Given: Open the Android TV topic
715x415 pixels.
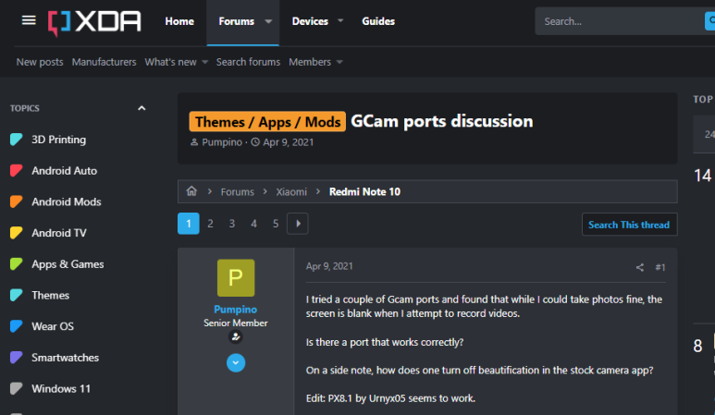Looking at the screenshot, I should coord(59,233).
